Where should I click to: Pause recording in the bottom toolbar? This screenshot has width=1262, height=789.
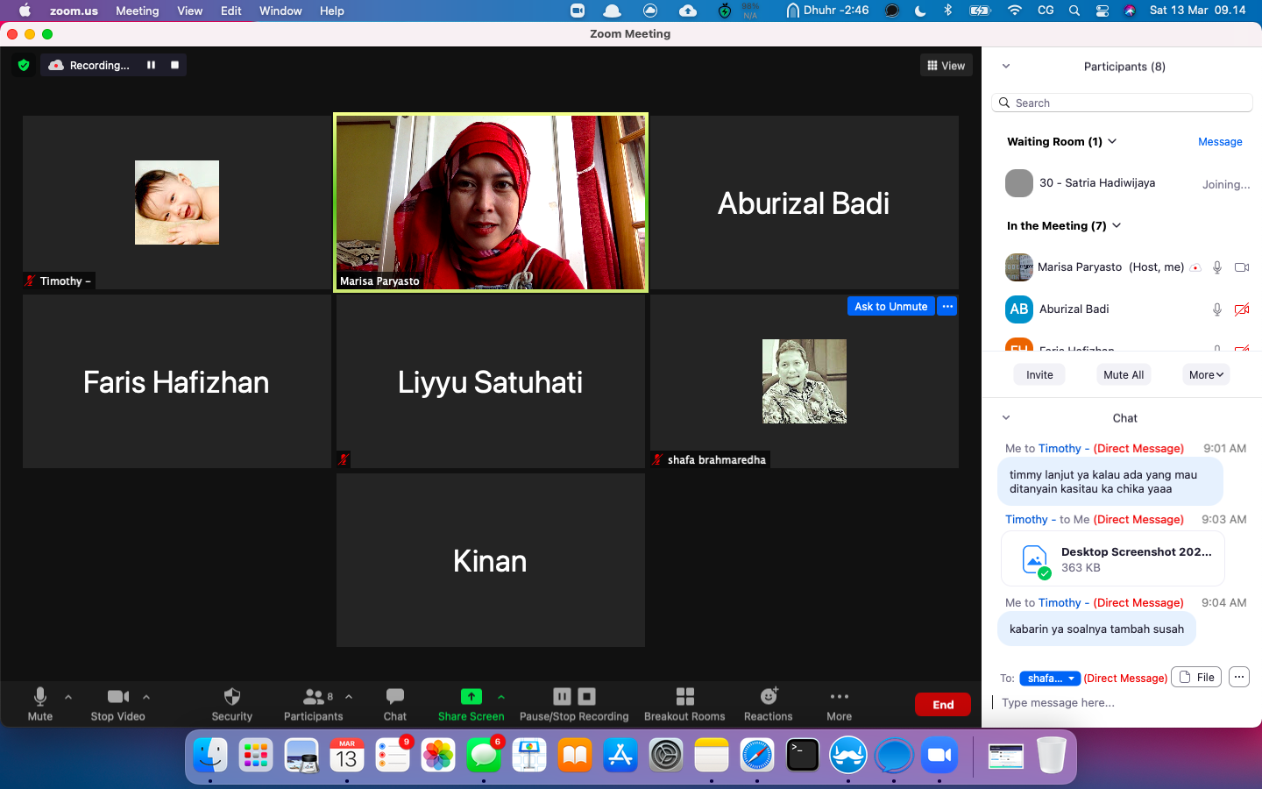[x=562, y=696]
